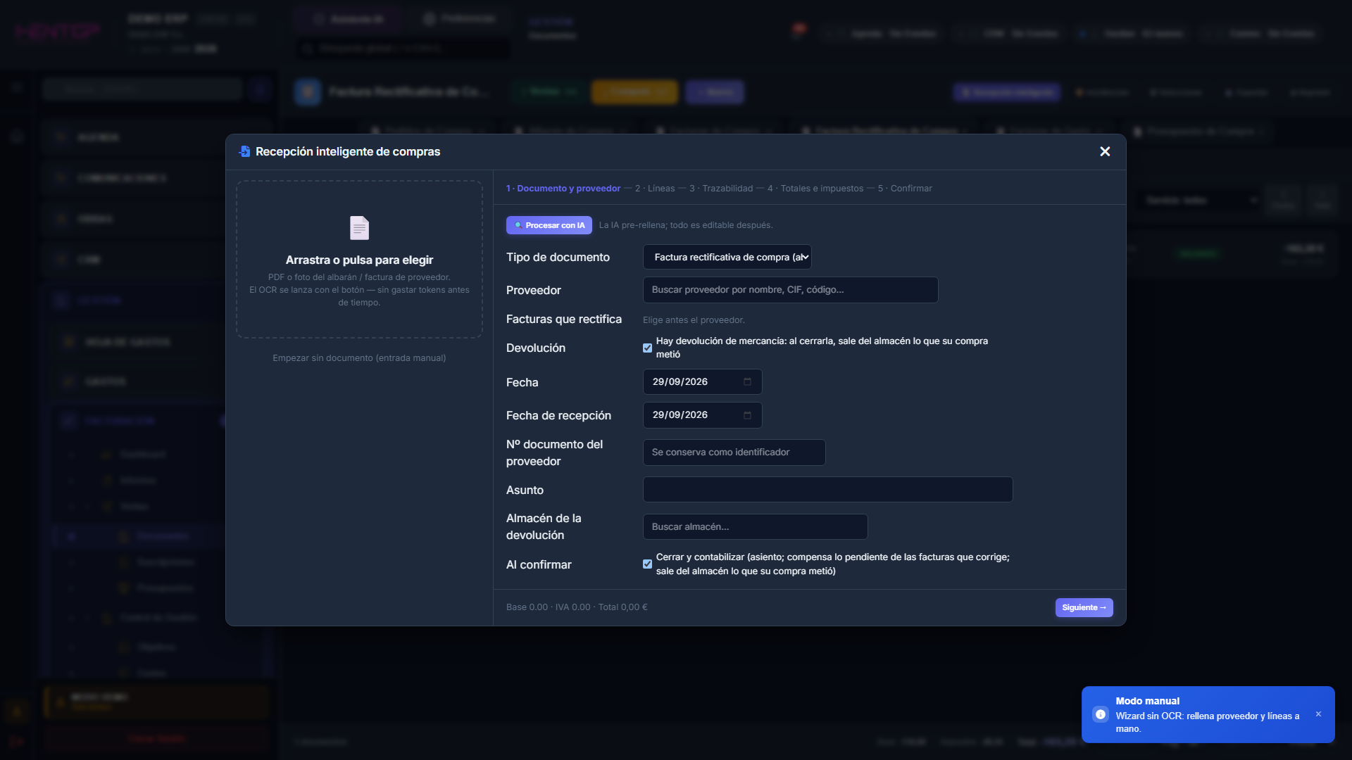Select step 1 Documento y proveedor

(x=563, y=189)
